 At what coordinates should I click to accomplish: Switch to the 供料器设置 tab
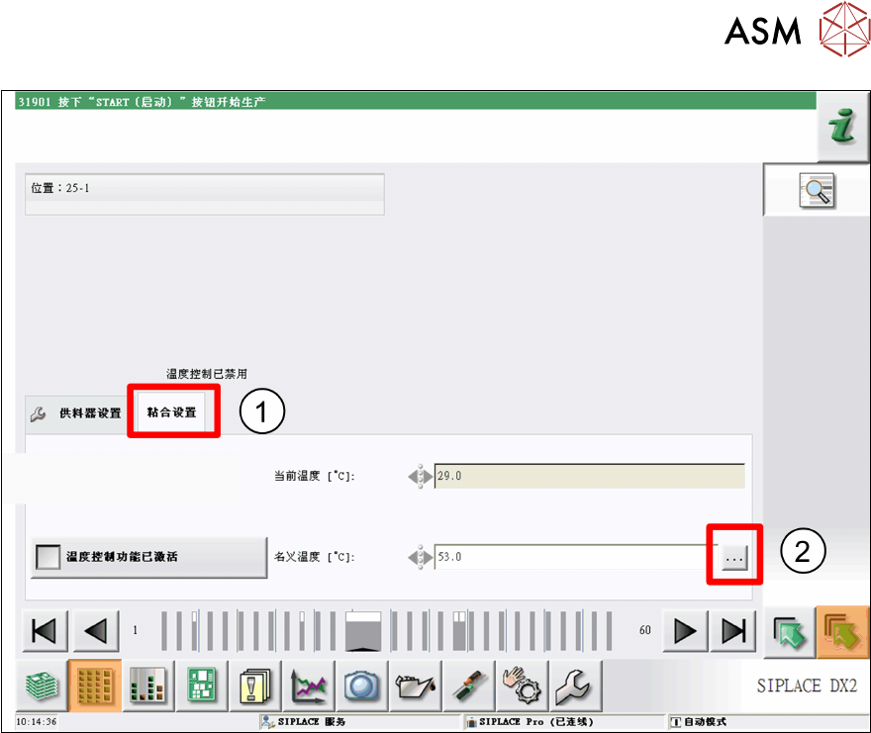click(76, 413)
